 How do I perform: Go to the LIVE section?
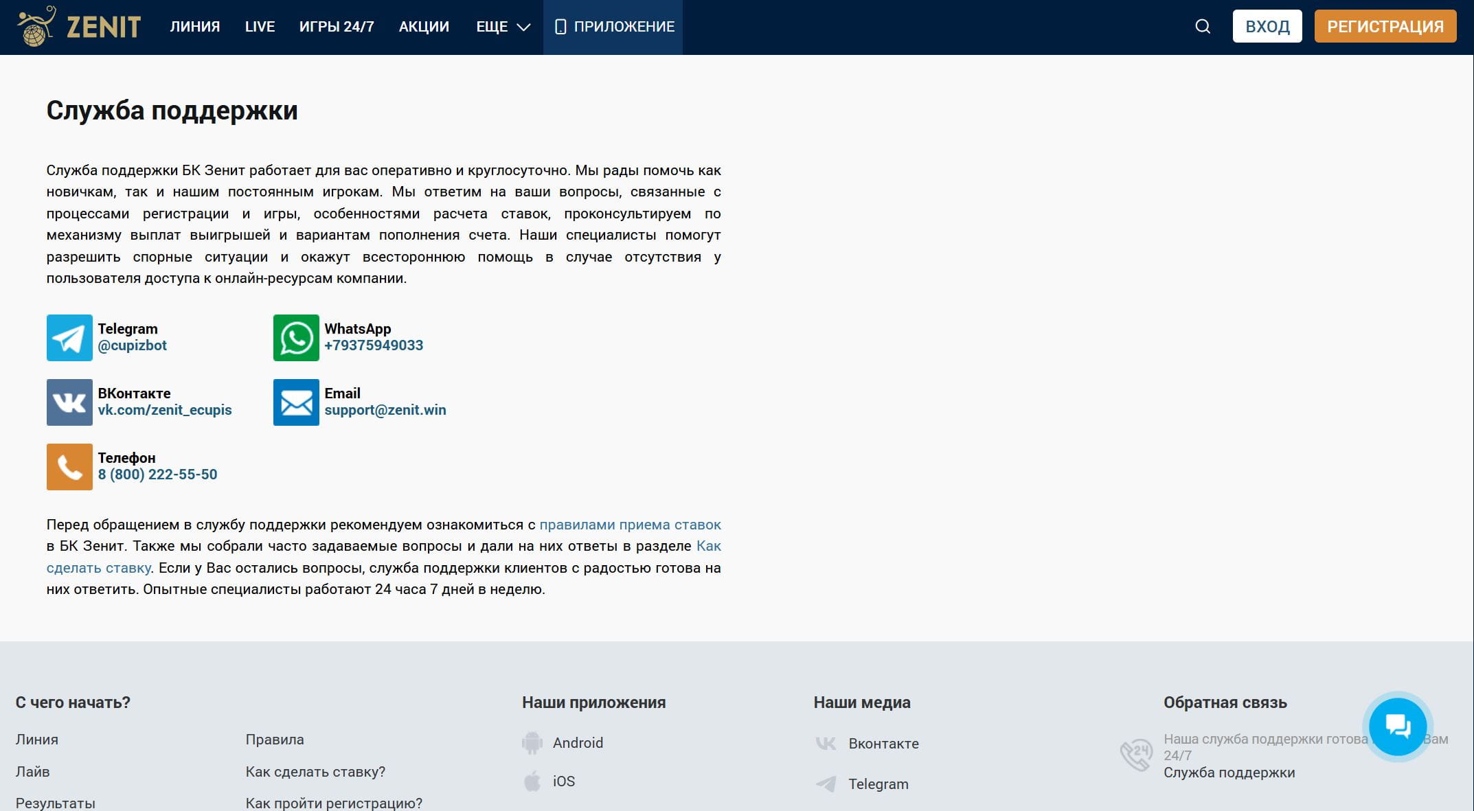coord(260,27)
